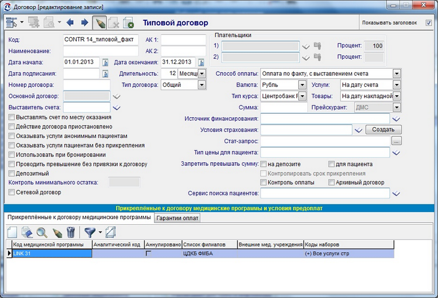Viewport: 438px width, 298px height.
Task: Toggle the edit pencil tool in top toolbar
Action: point(99,23)
